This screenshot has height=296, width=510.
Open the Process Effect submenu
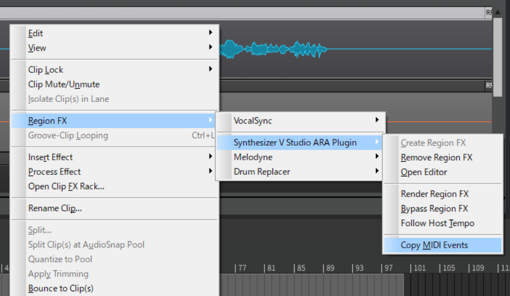54,172
